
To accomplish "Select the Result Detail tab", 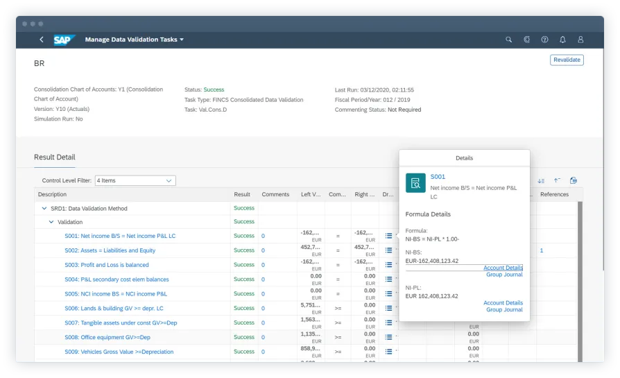I will coord(55,157).
